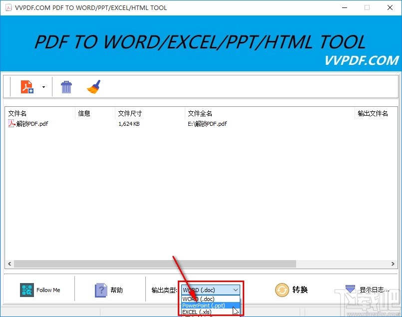
Task: Click the broom icon to clear the list
Action: [x=94, y=86]
